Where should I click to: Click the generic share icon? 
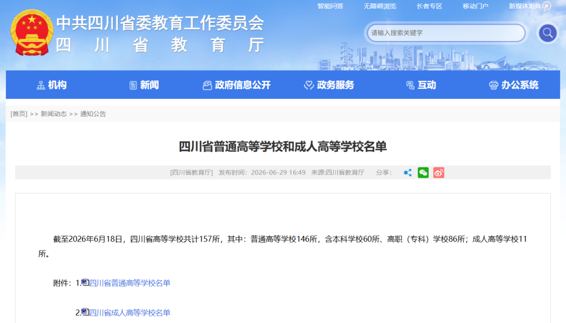[408, 173]
